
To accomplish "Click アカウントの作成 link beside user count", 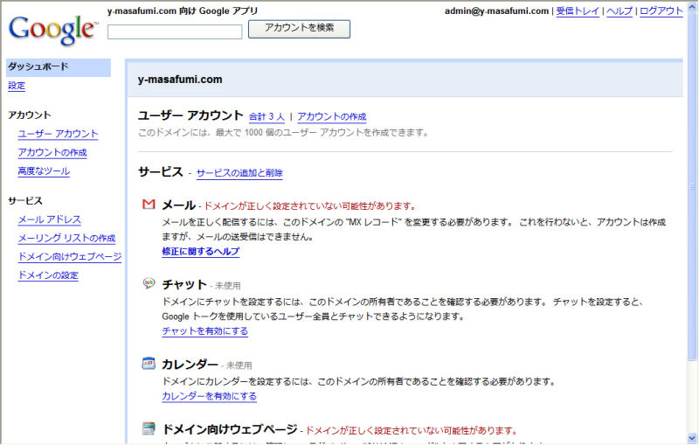I will click(332, 117).
